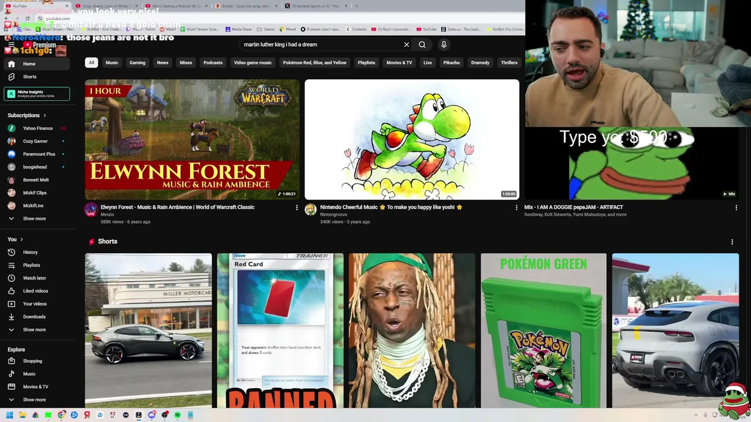Open the Yahoo Finance subscription channel

pyautogui.click(x=36, y=128)
